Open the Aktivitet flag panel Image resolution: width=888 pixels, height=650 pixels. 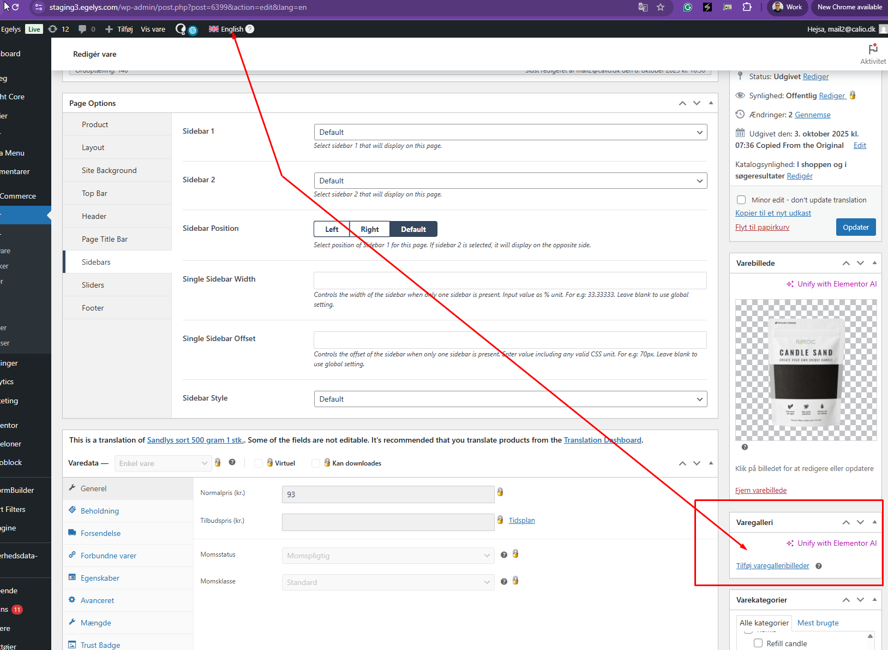873,54
